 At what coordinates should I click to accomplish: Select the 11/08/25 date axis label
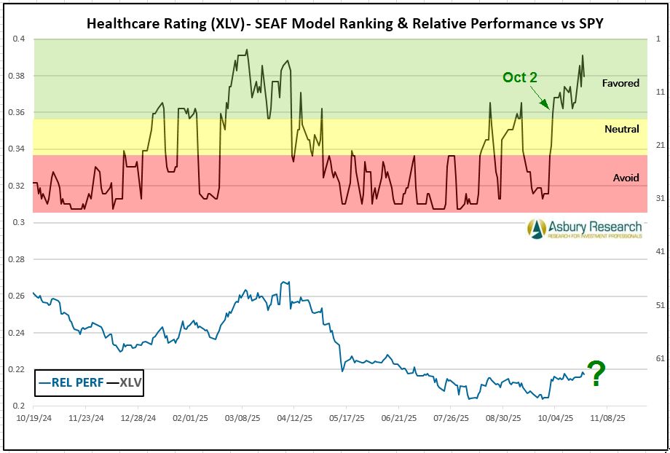[606, 419]
